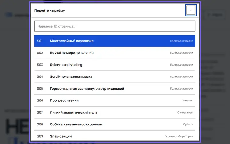
Task: Choose S04 «Scroll-привязанная маска»
Action: [x=115, y=76]
